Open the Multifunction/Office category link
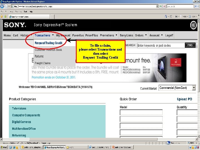The image size is (200, 150). point(24,129)
